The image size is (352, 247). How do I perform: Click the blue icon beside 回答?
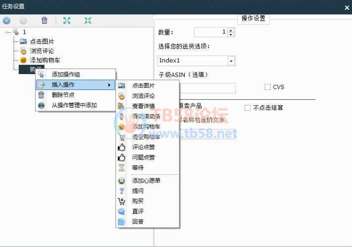121,221
